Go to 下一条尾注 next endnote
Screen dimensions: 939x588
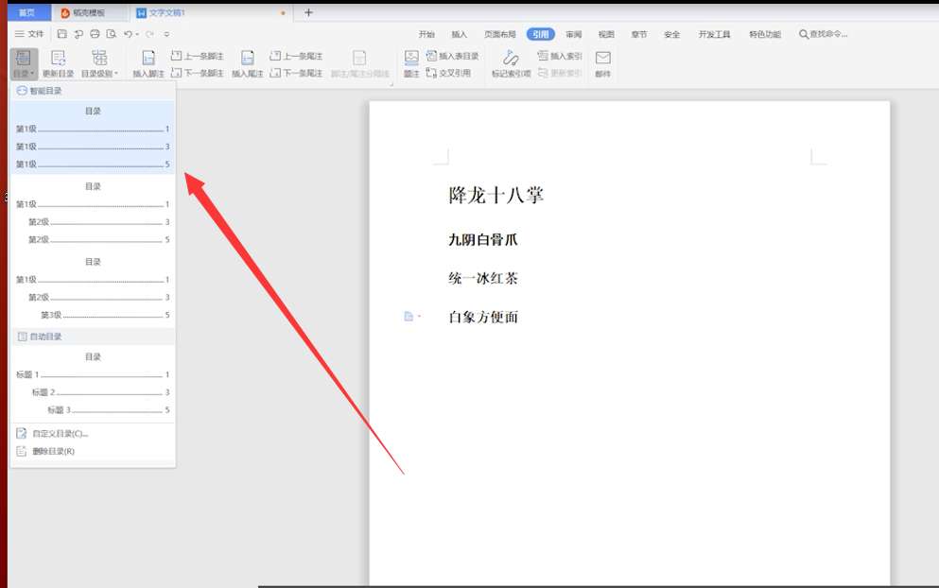(x=296, y=73)
